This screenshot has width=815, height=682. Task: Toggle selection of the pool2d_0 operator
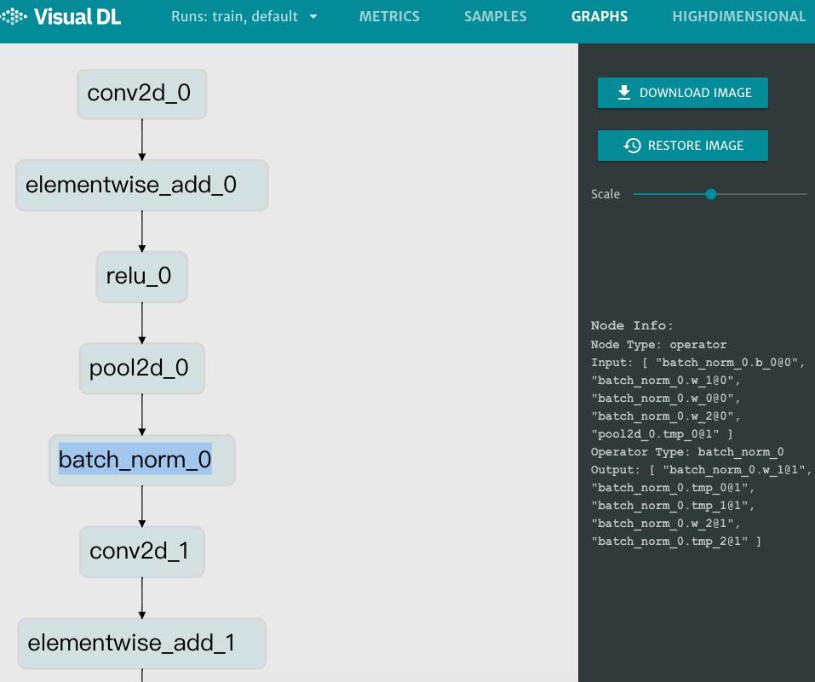[x=141, y=368]
